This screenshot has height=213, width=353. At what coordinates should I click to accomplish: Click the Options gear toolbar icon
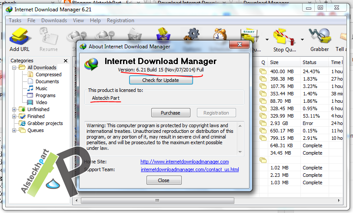pyautogui.click(x=192, y=34)
